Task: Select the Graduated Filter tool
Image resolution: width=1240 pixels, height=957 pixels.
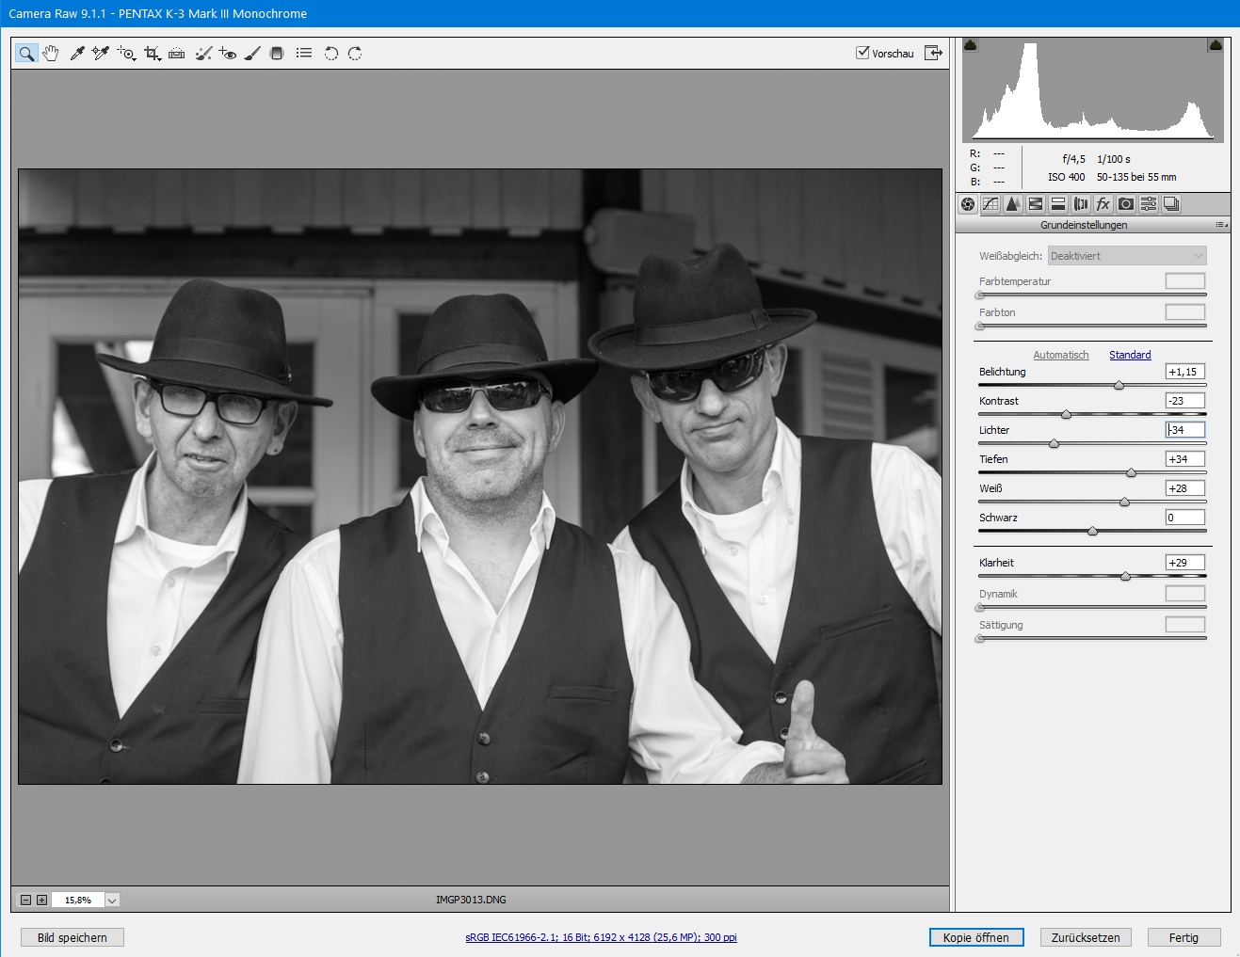Action: point(277,54)
